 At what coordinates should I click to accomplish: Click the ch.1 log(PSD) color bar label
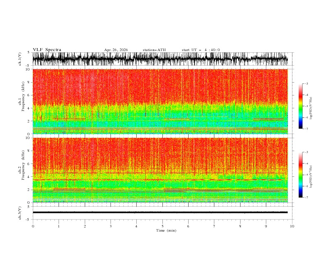click(311, 108)
